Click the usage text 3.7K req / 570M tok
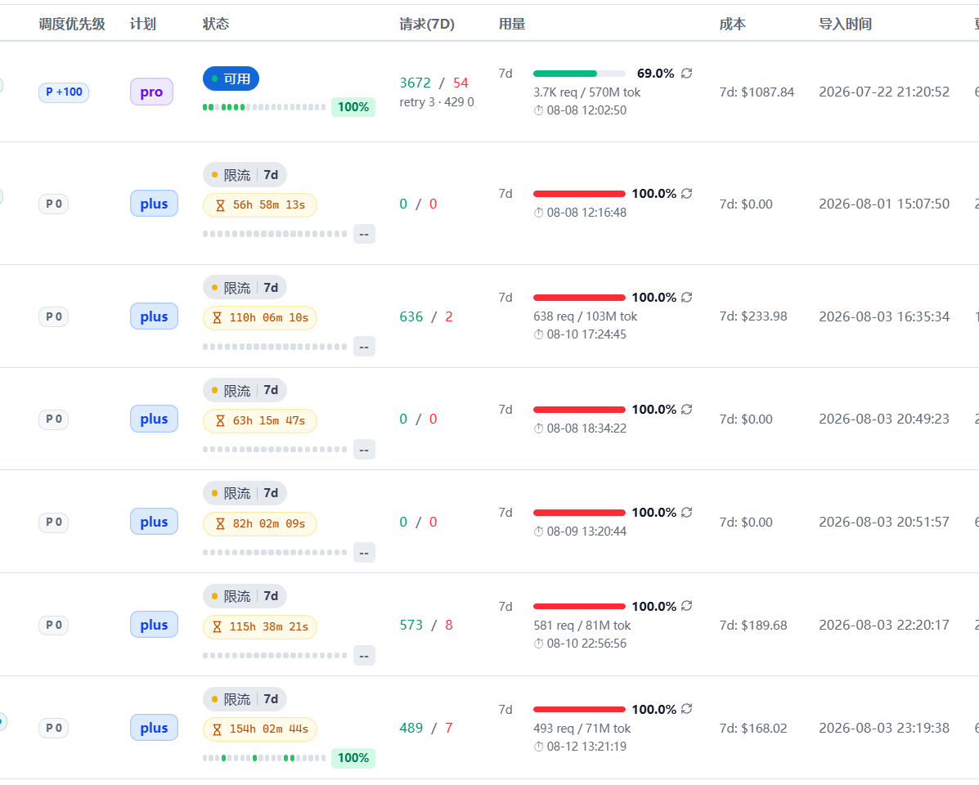Image resolution: width=979 pixels, height=785 pixels. pyautogui.click(x=587, y=92)
